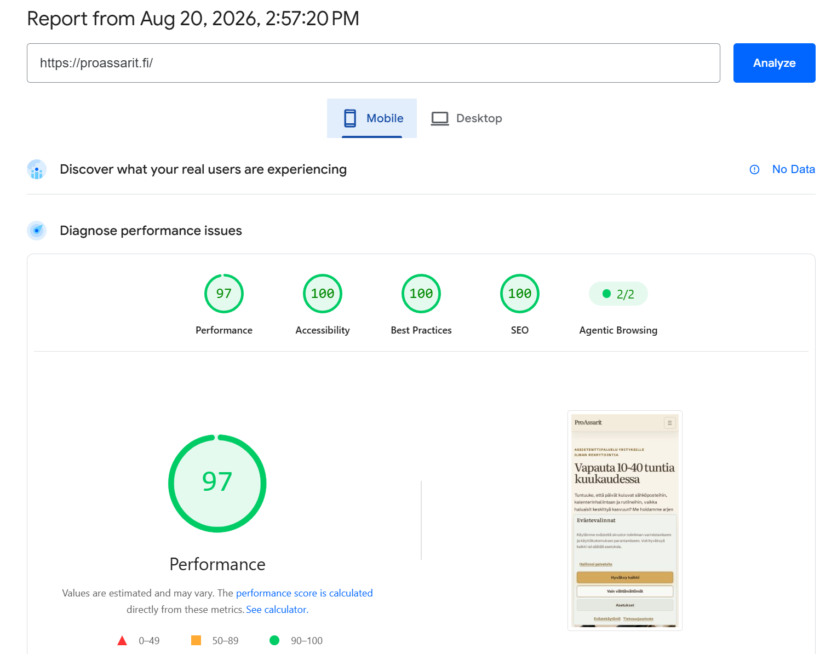
Task: Click the Agentic Browsing category label
Action: click(x=618, y=330)
